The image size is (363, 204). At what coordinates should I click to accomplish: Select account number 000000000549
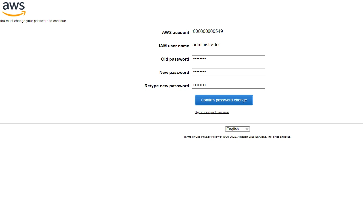pos(208,31)
